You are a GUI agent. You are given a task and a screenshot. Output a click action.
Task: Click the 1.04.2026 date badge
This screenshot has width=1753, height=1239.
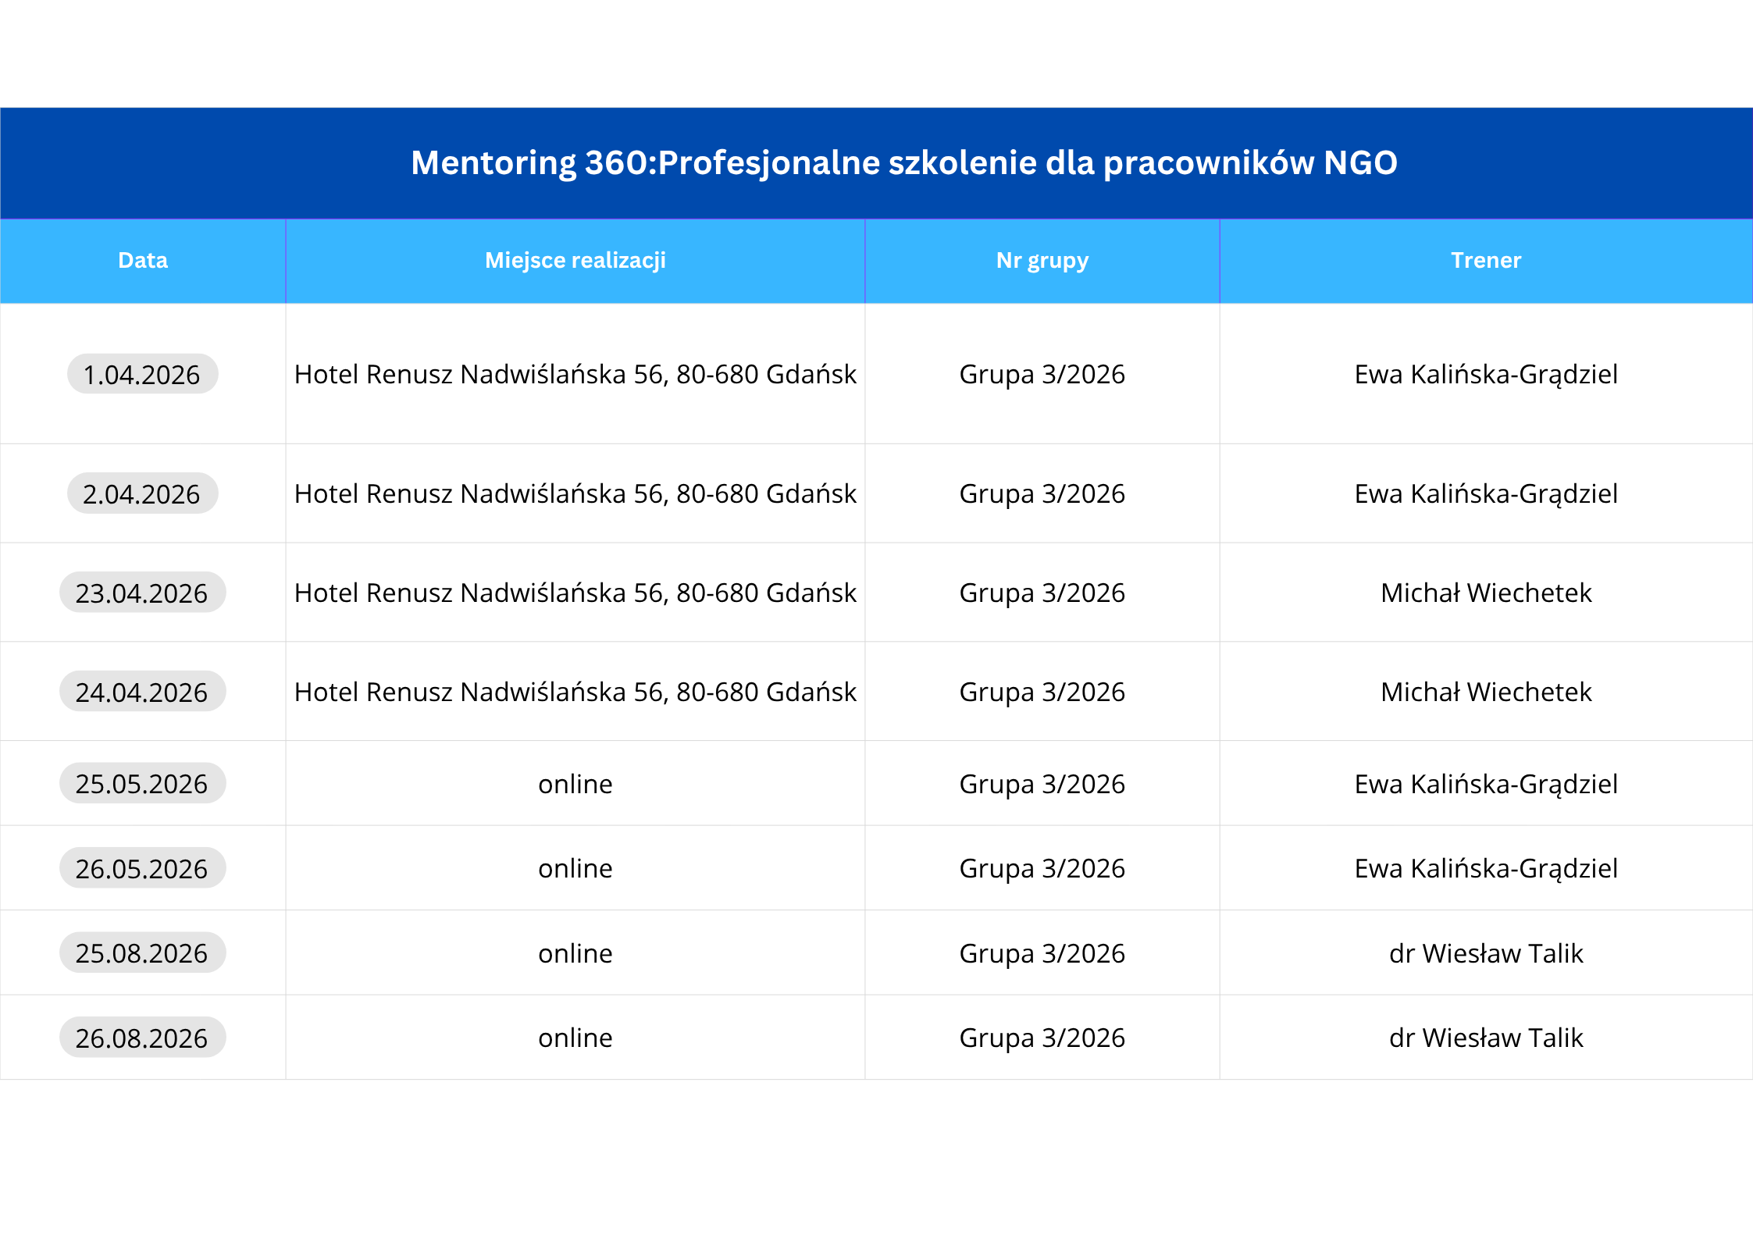point(142,375)
